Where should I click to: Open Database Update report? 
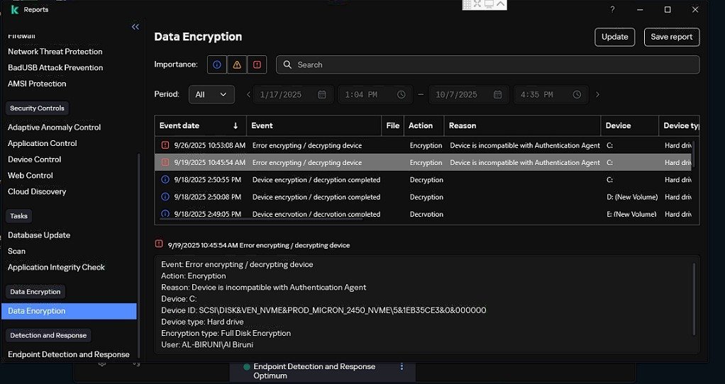click(39, 235)
